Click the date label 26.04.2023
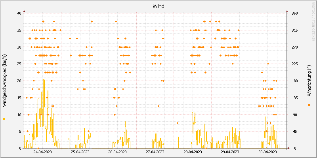The width and height of the screenshot is (317, 158). [x=117, y=152]
